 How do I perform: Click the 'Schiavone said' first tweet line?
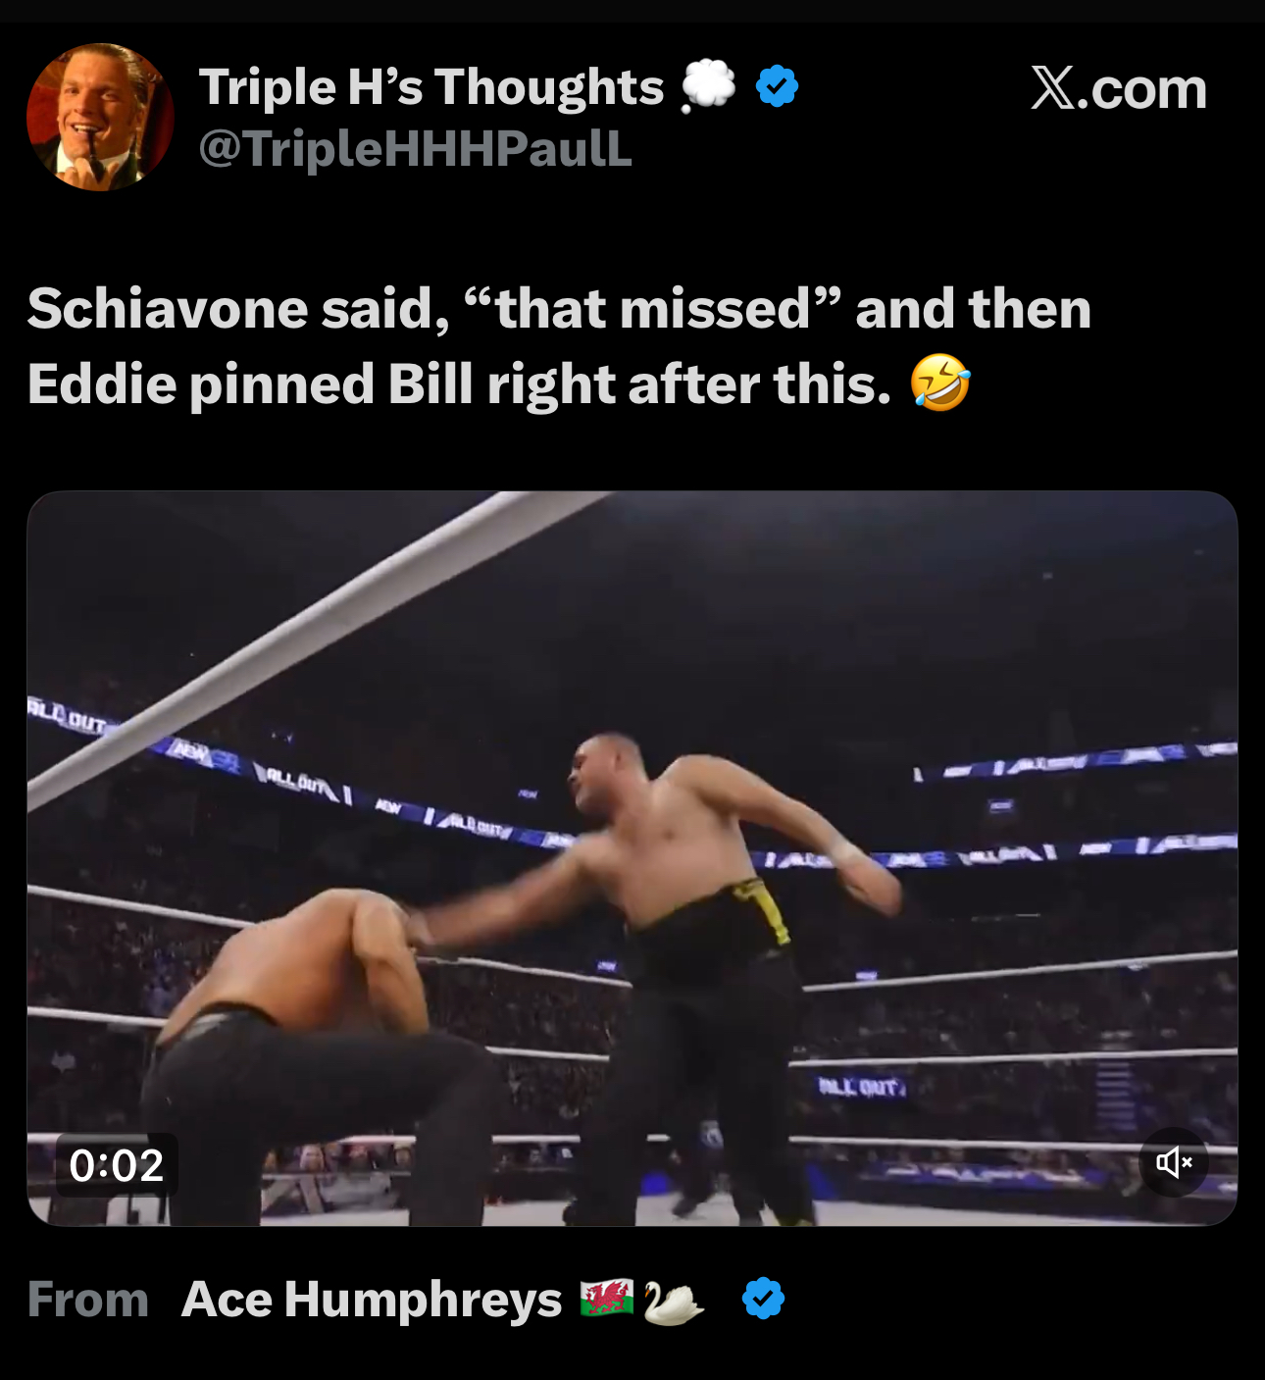point(559,309)
